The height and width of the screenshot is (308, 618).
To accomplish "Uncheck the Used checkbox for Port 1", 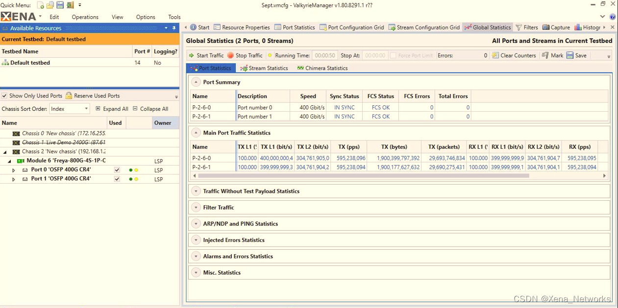I will pos(117,179).
